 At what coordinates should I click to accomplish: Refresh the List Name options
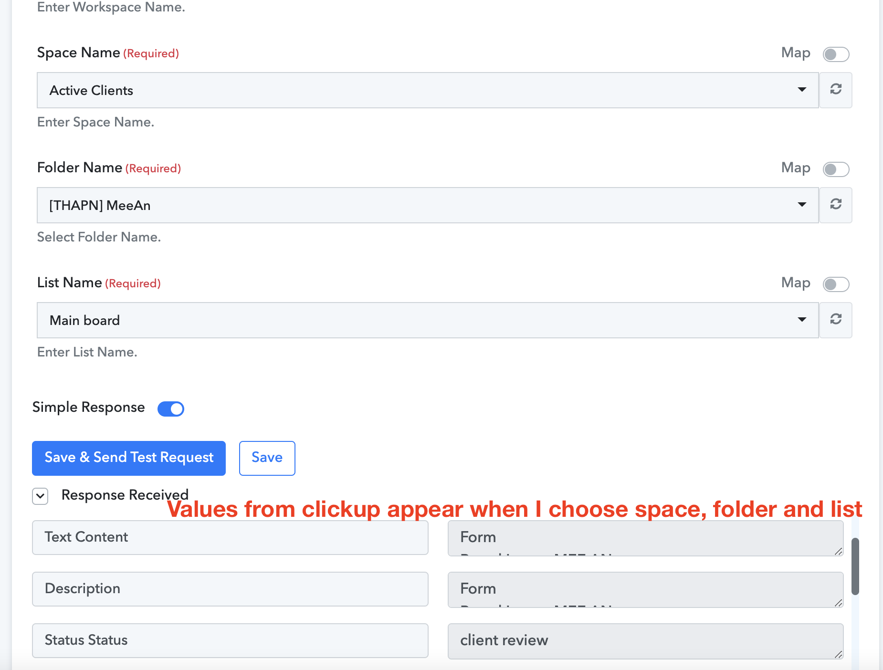click(836, 320)
